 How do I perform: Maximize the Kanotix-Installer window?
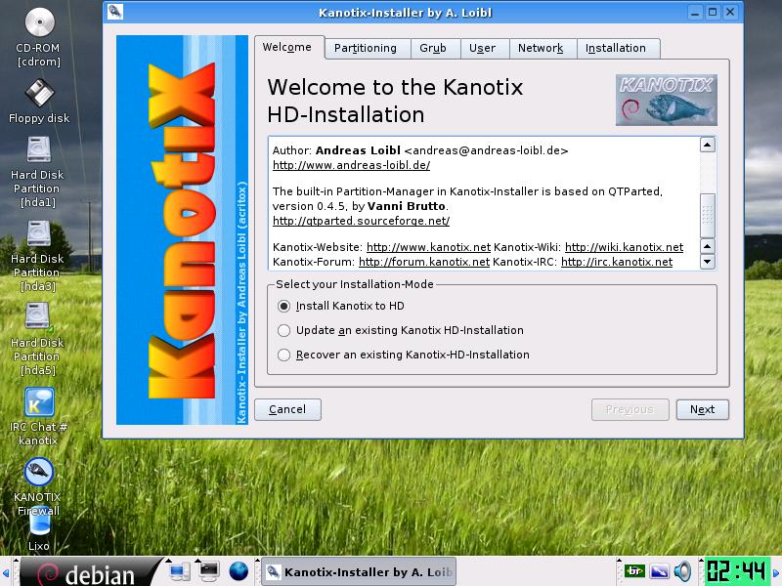click(x=713, y=12)
